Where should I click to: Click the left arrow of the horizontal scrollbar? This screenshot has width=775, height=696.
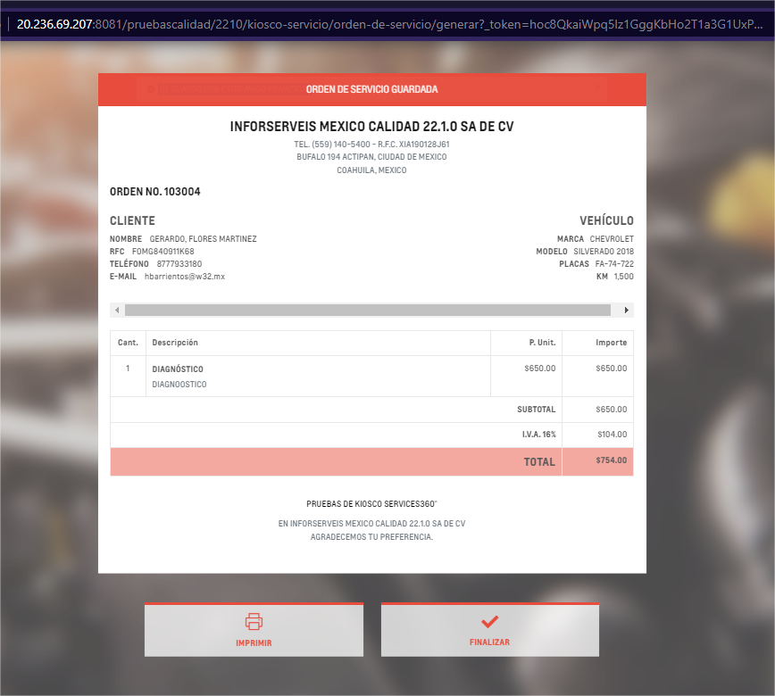116,311
